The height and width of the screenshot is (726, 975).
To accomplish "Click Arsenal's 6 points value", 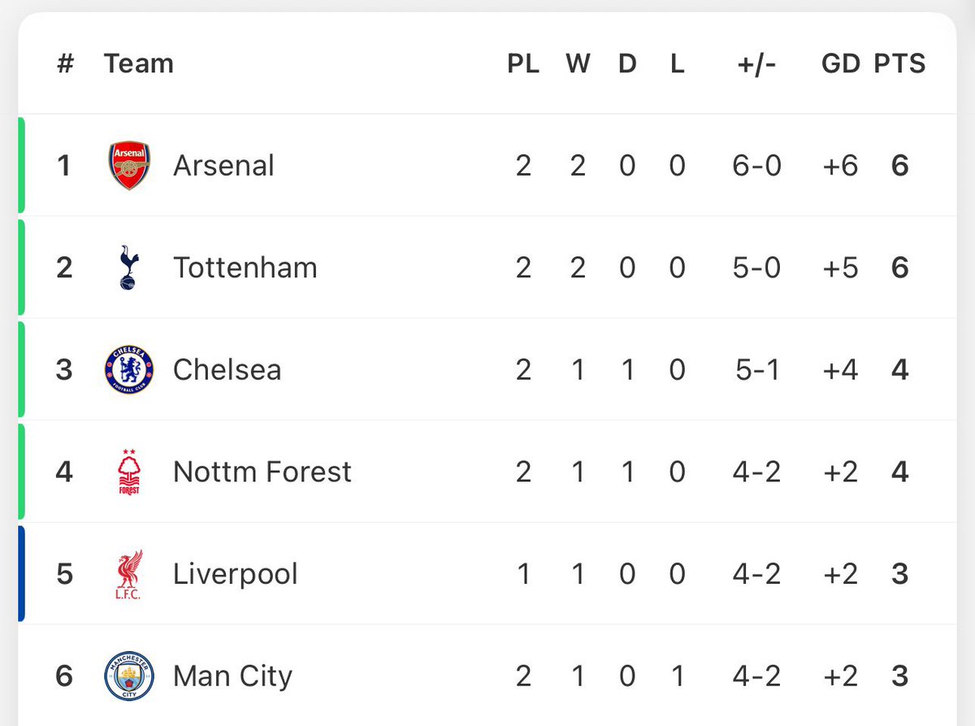I will (899, 166).
